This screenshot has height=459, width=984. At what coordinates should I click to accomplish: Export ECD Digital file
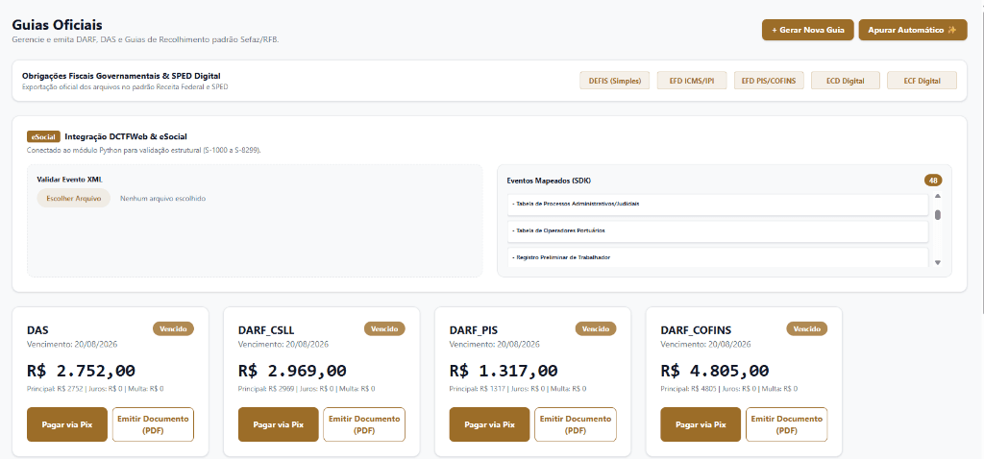click(846, 81)
